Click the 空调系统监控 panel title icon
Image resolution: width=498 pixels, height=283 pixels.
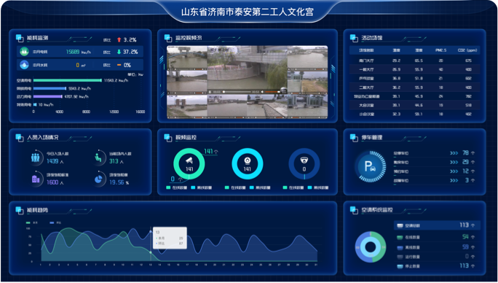(x=354, y=210)
